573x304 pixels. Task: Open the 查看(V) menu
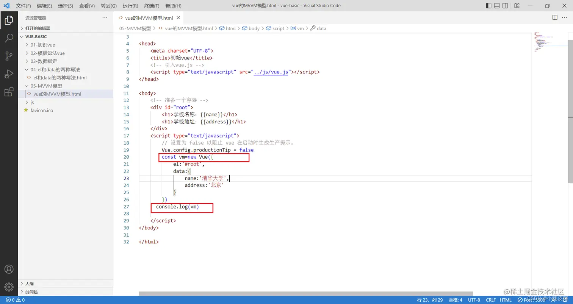pos(87,6)
